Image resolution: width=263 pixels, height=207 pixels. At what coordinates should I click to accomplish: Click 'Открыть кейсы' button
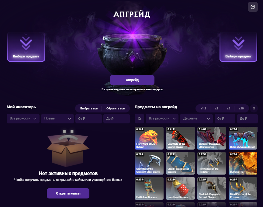(68, 193)
